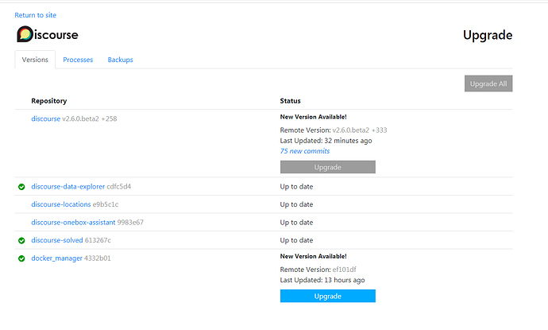The height and width of the screenshot is (330, 548).
Task: Click the Upgrade page heading
Action: click(x=488, y=35)
